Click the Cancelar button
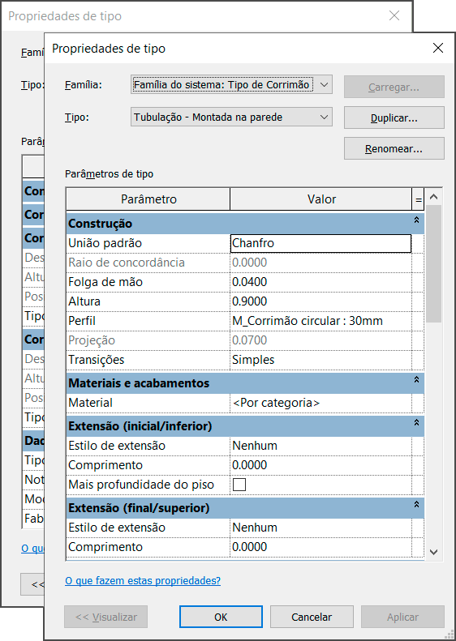 [x=312, y=617]
